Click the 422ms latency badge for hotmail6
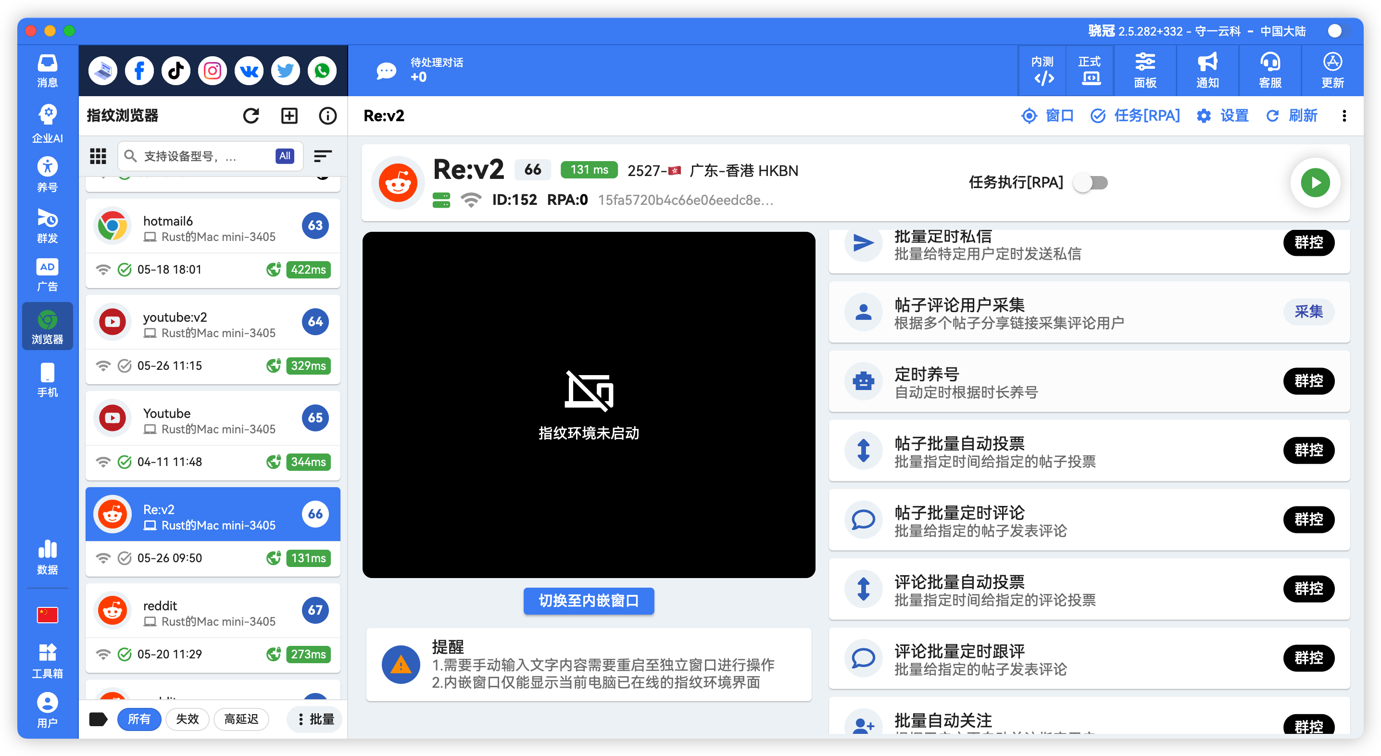Screen dimensions: 1381x756 pyautogui.click(x=308, y=270)
